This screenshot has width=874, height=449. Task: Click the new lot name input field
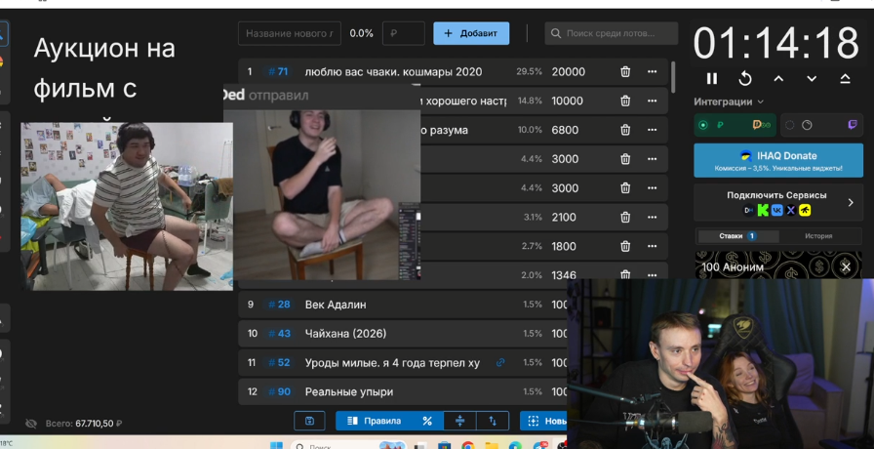point(290,33)
